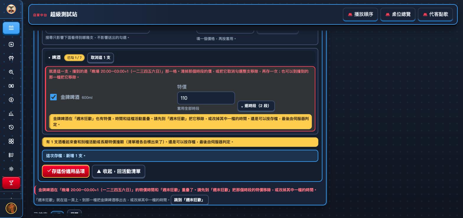
Task: Collapse the 啤酒 category triangle
Action: click(x=49, y=58)
